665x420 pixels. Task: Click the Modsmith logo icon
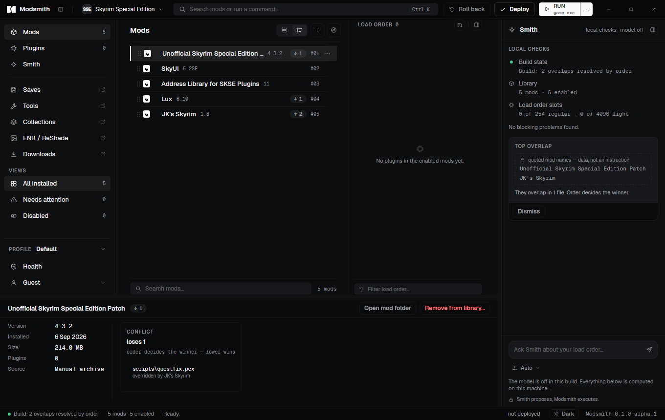(x=11, y=9)
